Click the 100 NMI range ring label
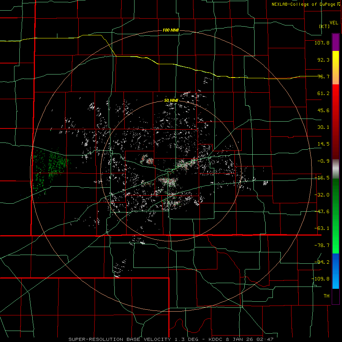The height and width of the screenshot is (342, 342). pyautogui.click(x=171, y=30)
